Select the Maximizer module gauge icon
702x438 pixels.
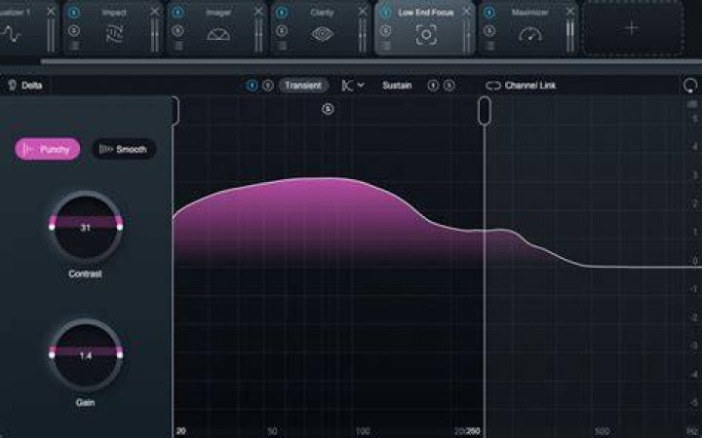point(530,34)
